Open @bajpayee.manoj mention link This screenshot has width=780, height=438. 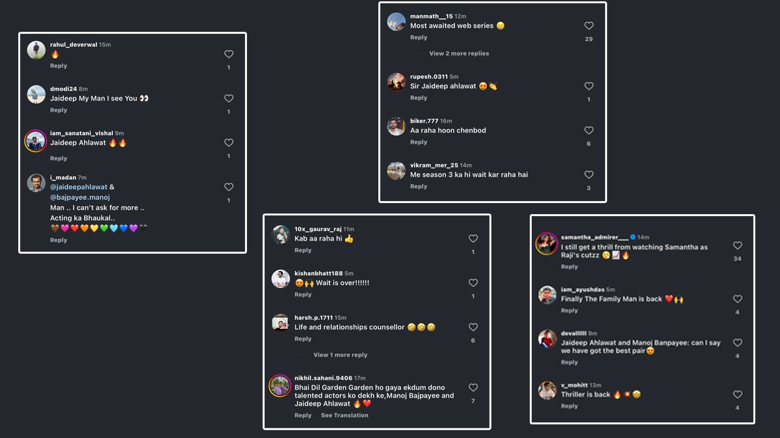tap(80, 197)
